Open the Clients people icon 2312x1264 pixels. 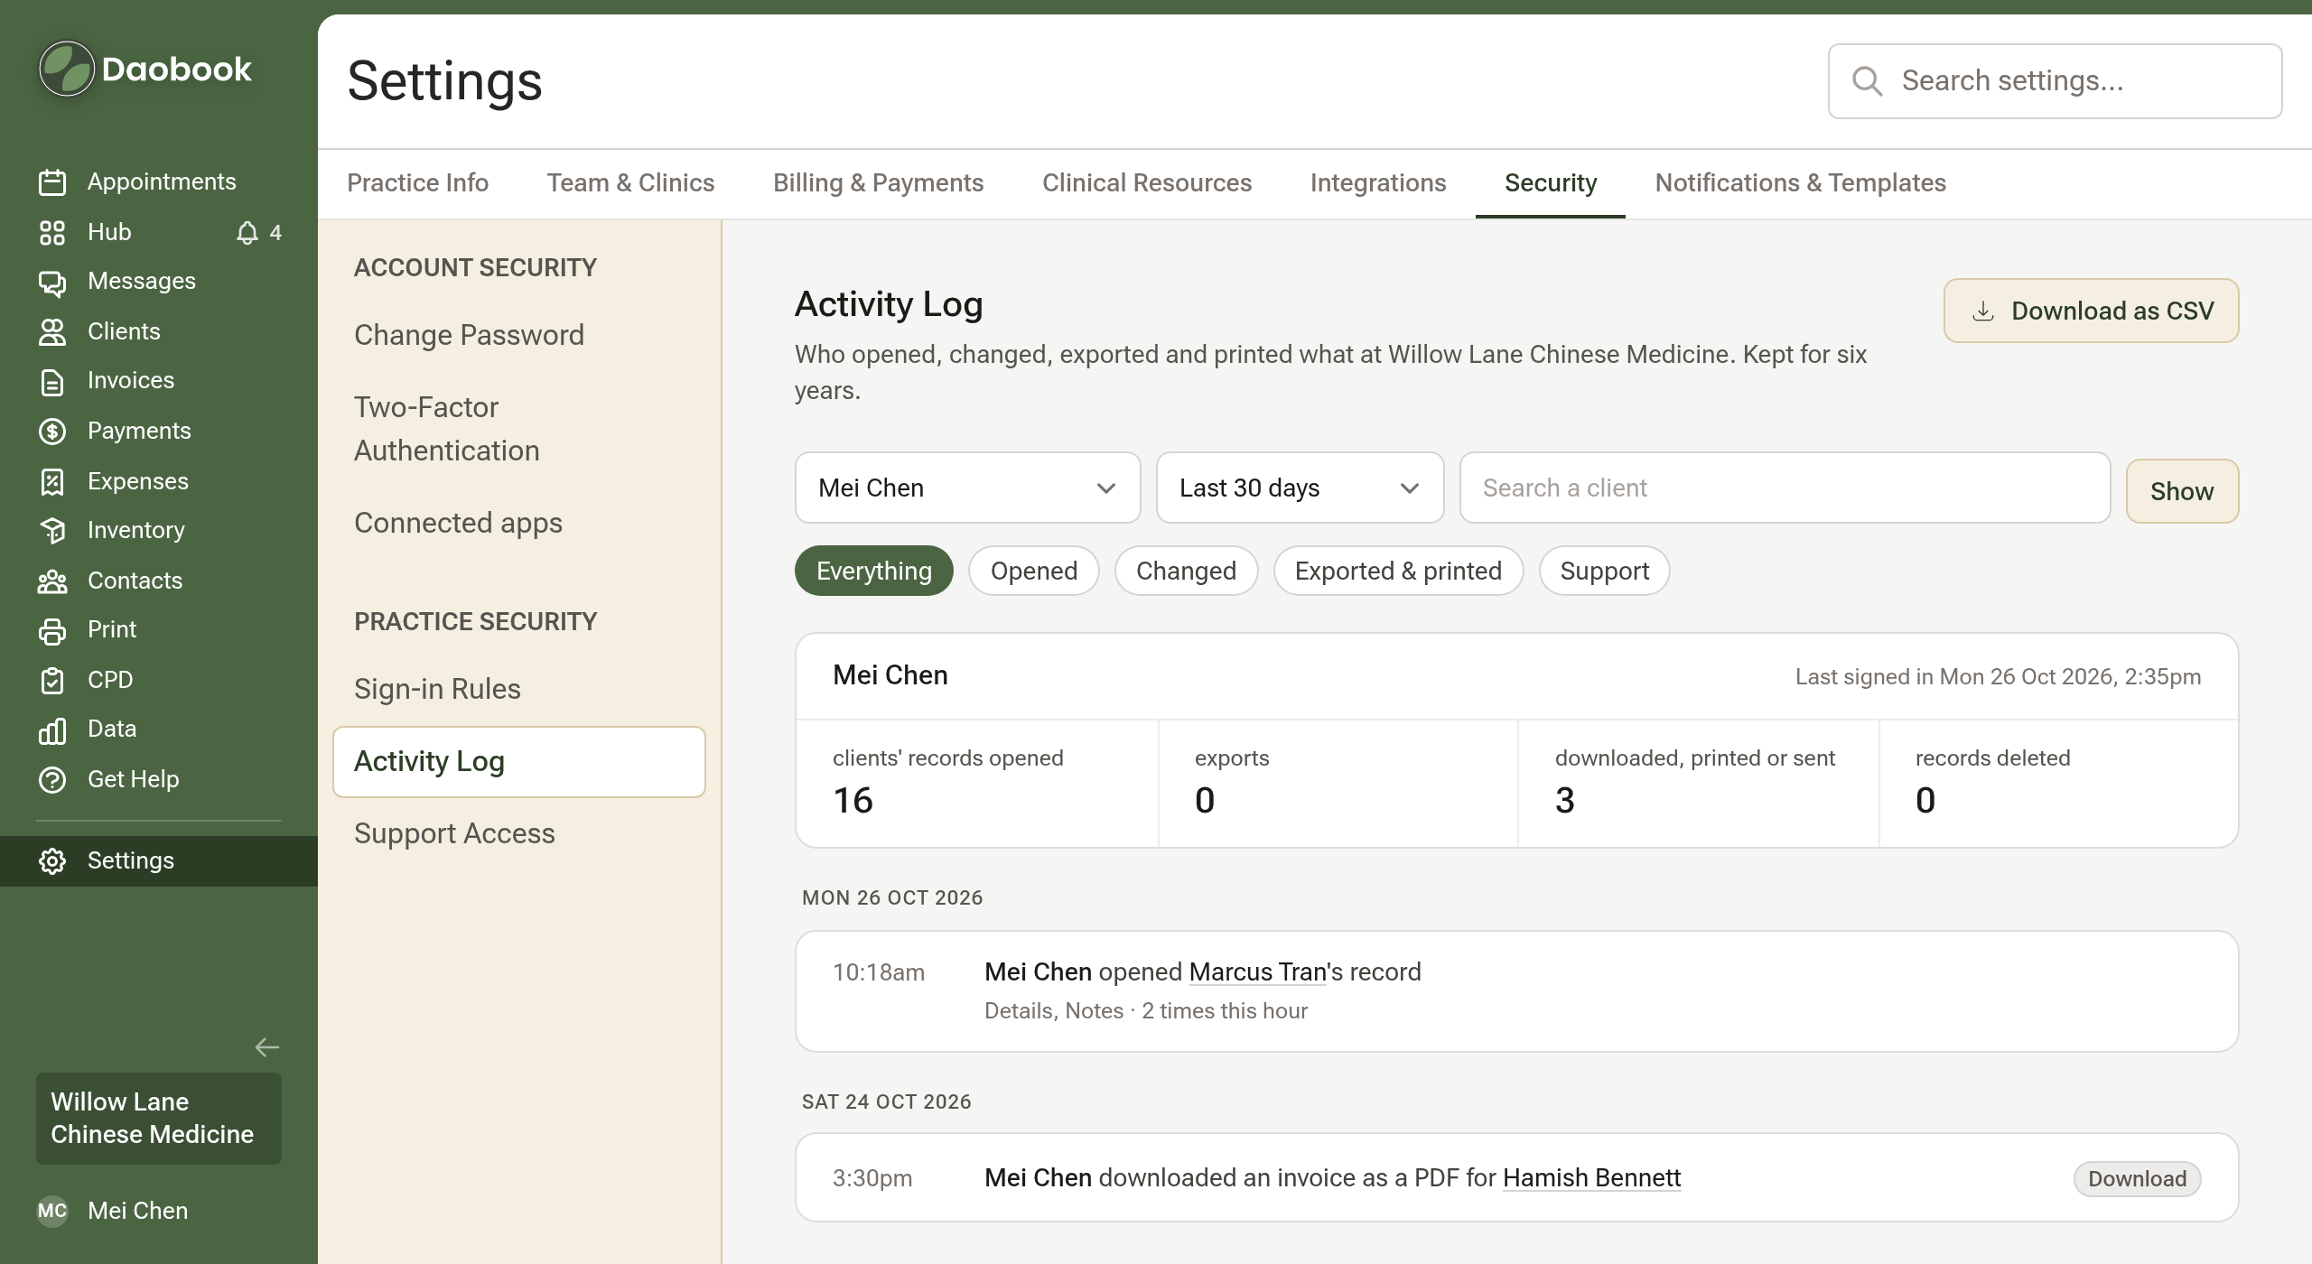click(52, 331)
